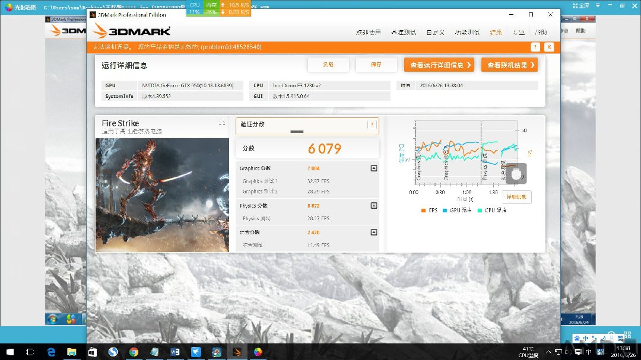The image size is (641, 360).
Task: Collapse the 综合分数 section
Action: [x=374, y=232]
